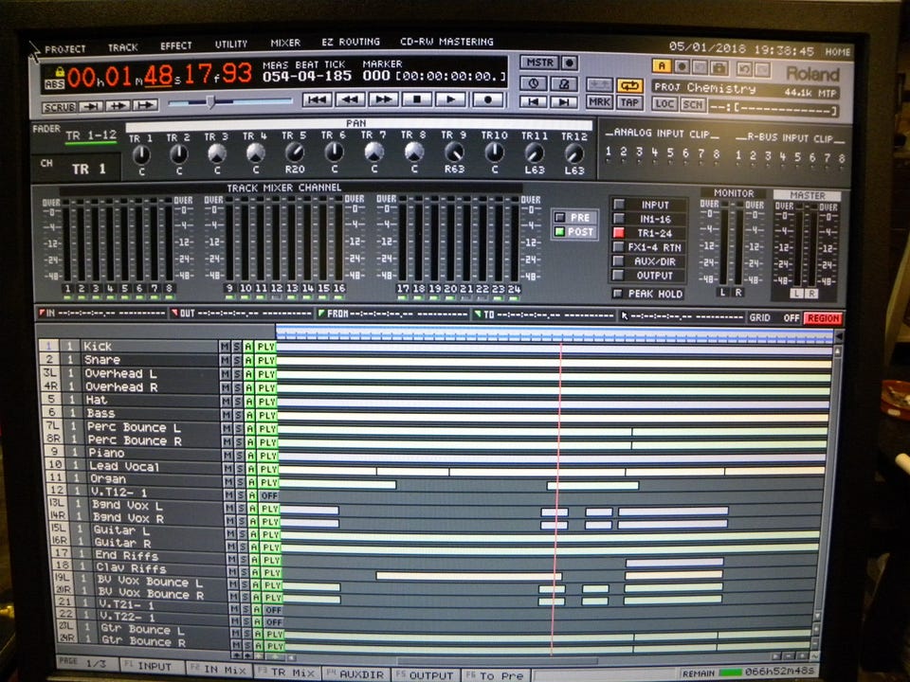Click the auto punch in/out icon
910x682 pixels.
(599, 85)
